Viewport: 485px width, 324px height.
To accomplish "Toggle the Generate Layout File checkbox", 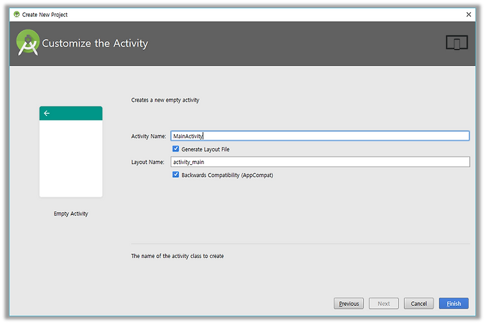I will (x=176, y=149).
